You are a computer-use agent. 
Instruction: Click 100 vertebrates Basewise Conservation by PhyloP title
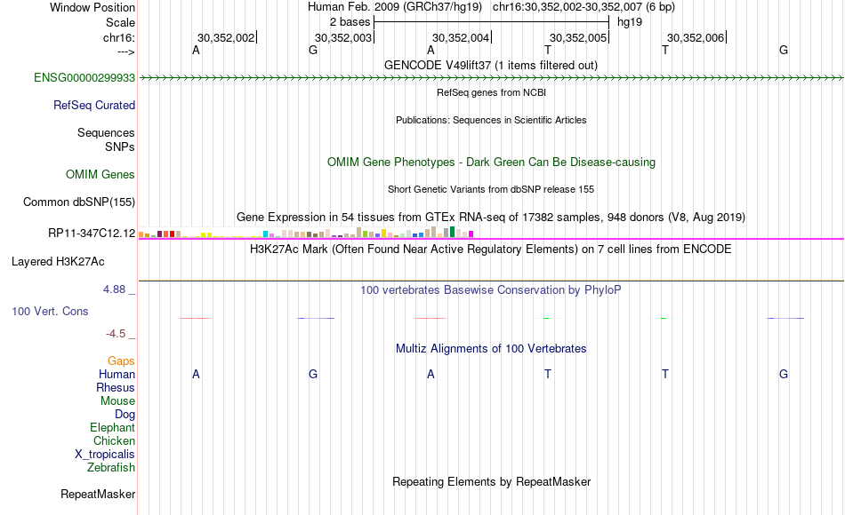[x=491, y=290]
